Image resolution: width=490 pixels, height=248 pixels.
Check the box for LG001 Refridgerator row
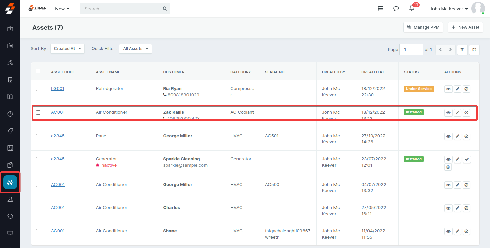38,89
